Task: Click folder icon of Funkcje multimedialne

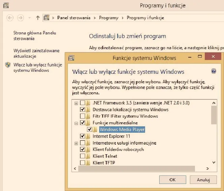Action: click(x=88, y=123)
